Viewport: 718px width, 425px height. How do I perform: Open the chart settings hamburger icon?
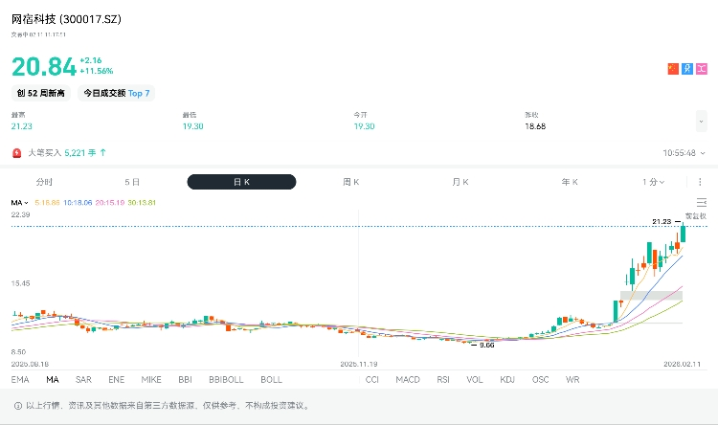[x=702, y=203]
